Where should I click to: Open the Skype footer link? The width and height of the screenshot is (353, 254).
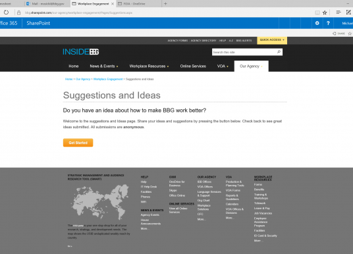pyautogui.click(x=173, y=190)
